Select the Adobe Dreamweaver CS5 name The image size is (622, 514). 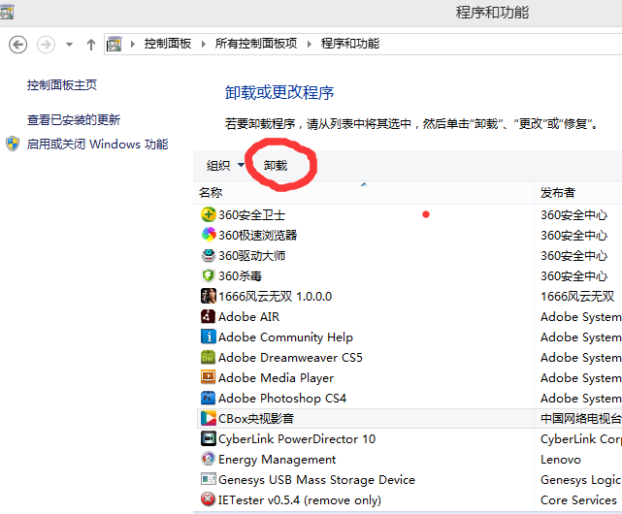point(290,358)
